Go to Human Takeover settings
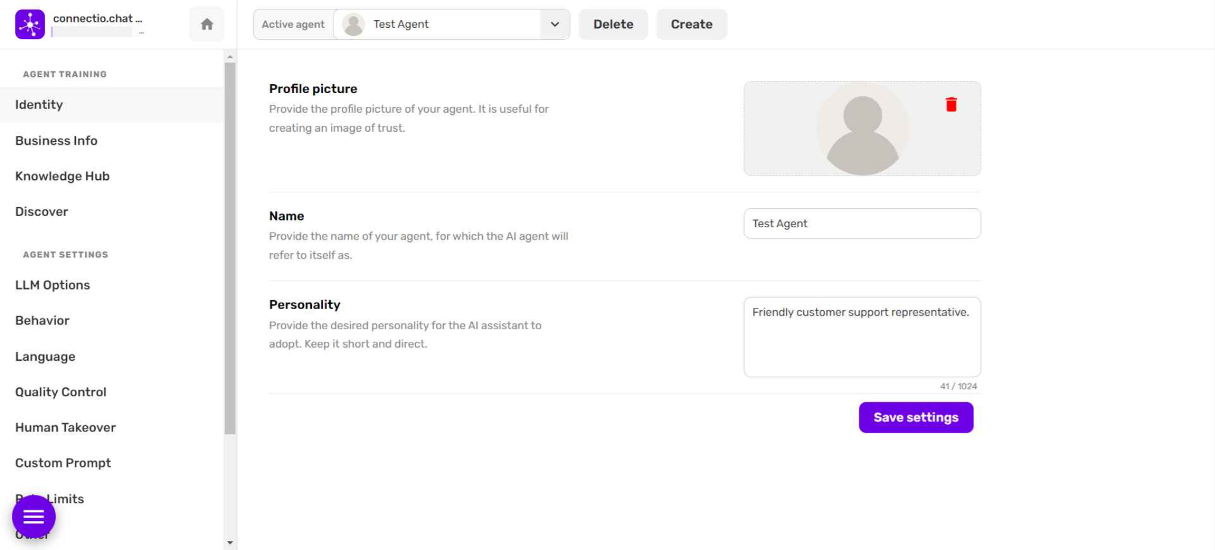1215x550 pixels. click(x=65, y=427)
